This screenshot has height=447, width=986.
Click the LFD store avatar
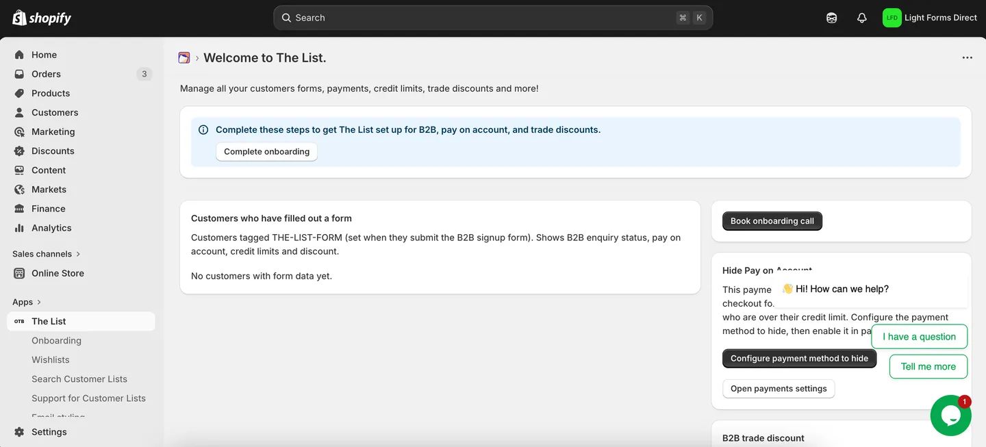892,18
